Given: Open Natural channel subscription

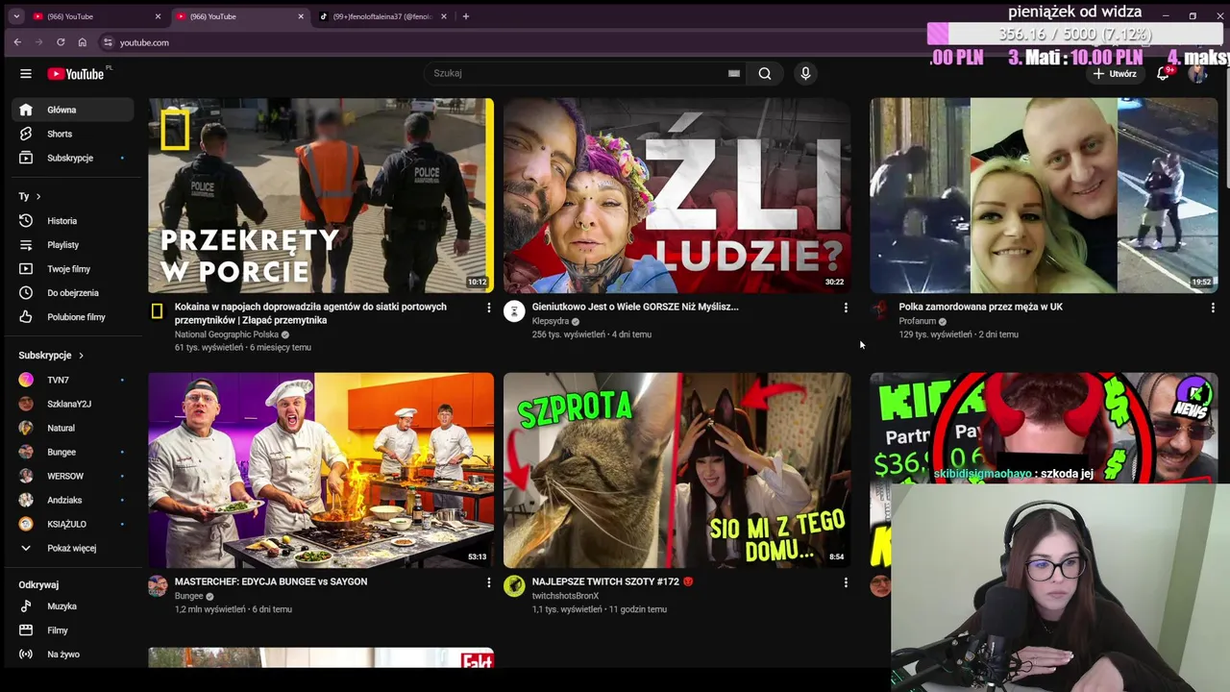Looking at the screenshot, I should tap(73, 428).
